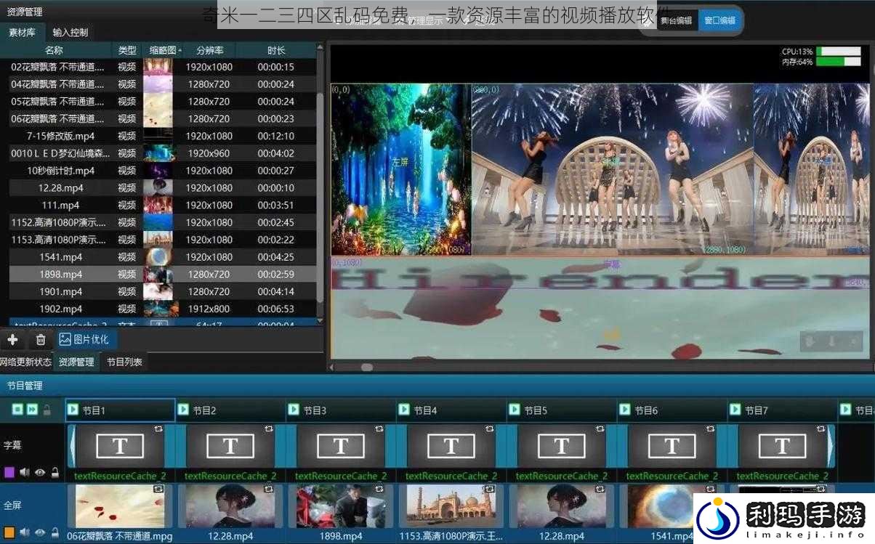Stop all programs with the stop icon
Screen dimensions: 875x544
tap(17, 410)
